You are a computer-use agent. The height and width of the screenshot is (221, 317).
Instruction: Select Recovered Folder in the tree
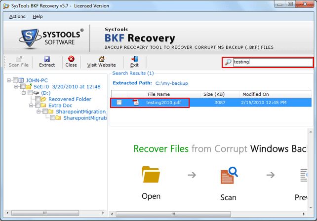pyautogui.click(x=70, y=99)
